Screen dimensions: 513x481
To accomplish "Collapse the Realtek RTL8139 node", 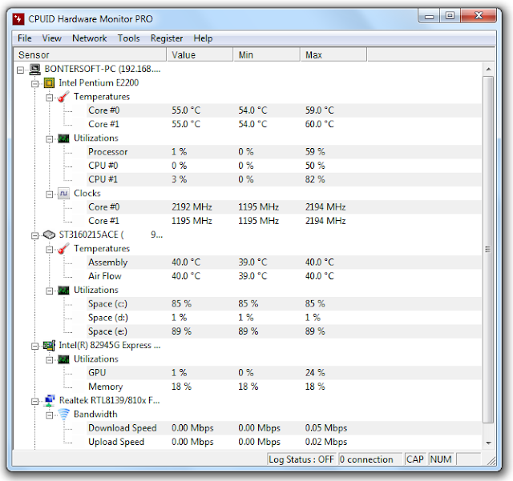I will [x=34, y=401].
